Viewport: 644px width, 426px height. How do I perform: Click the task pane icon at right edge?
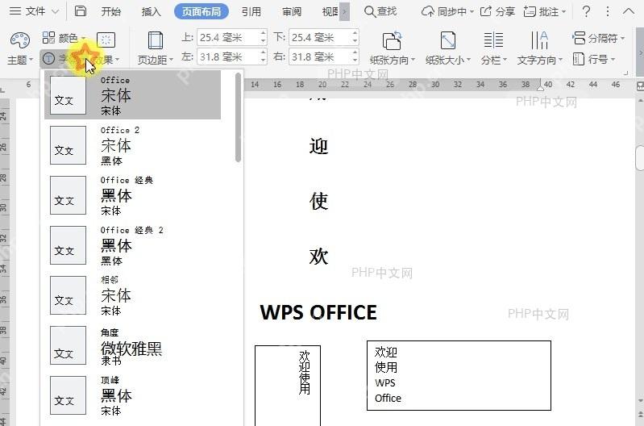tap(640, 86)
